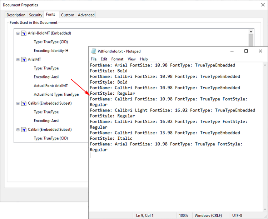268x219 pixels.
Task: Click 'UTF-8' encoding in status bar
Action: (237, 215)
